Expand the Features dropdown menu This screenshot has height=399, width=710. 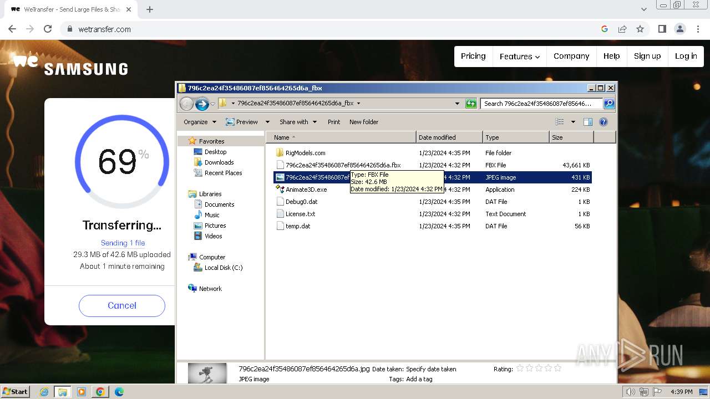pos(520,56)
